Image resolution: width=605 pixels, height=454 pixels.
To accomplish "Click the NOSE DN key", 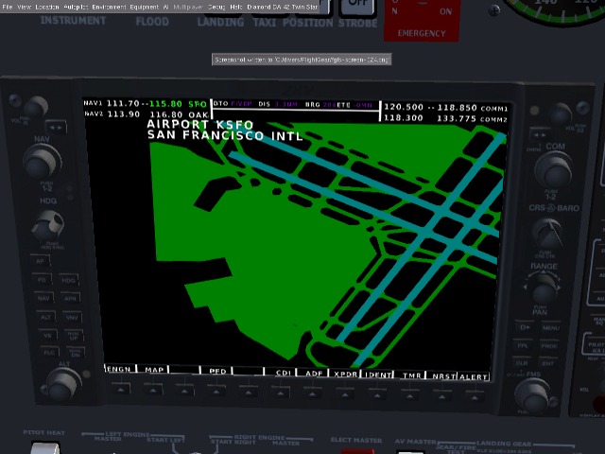I will pyautogui.click(x=76, y=353).
